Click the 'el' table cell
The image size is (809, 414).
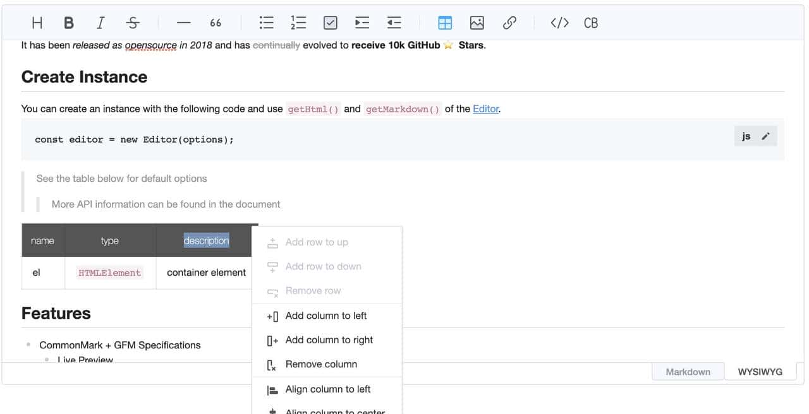pos(43,273)
